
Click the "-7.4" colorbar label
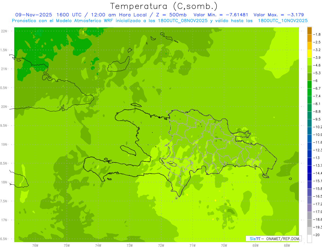click(317, 96)
